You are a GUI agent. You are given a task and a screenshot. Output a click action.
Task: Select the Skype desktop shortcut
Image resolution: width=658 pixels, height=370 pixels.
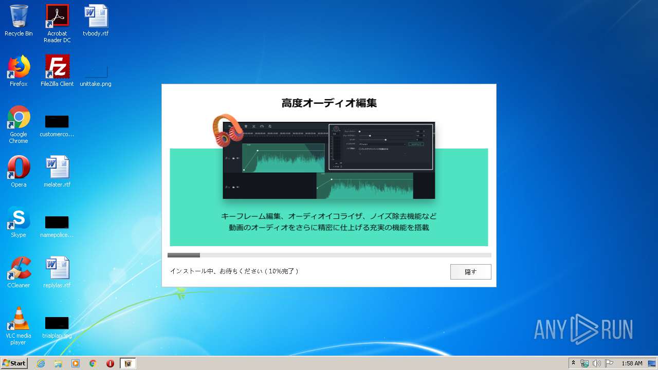pos(19,222)
